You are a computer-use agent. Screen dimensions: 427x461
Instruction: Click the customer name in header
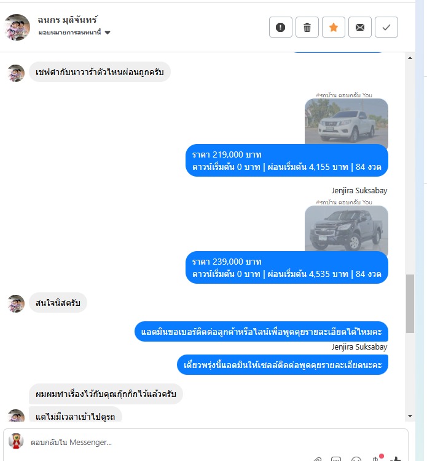[x=68, y=20]
